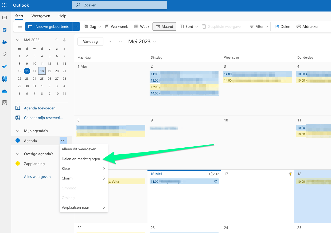Create Nieuwe gebeurtenis

coord(49,26)
